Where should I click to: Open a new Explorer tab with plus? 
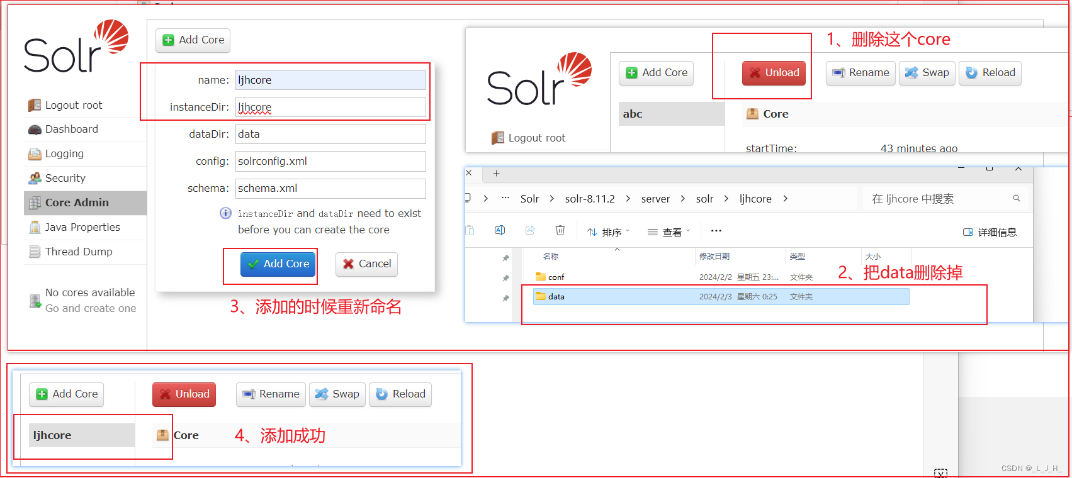pyautogui.click(x=496, y=173)
